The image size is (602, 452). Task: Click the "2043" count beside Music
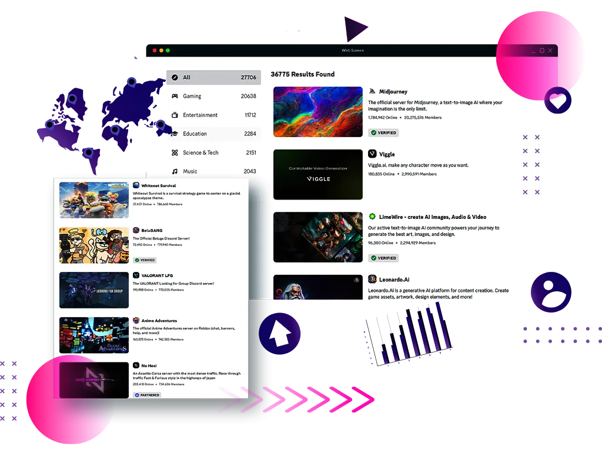[x=250, y=171]
